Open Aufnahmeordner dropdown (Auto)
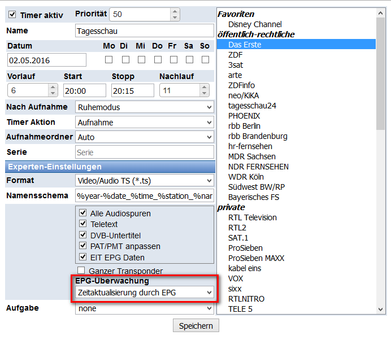Viewport: 391px width, 340px height. pyautogui.click(x=145, y=137)
